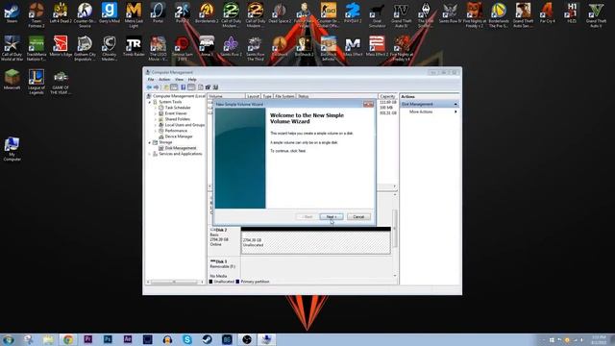Select Call of Duty World at War icon
The width and height of the screenshot is (615, 346).
(x=12, y=49)
